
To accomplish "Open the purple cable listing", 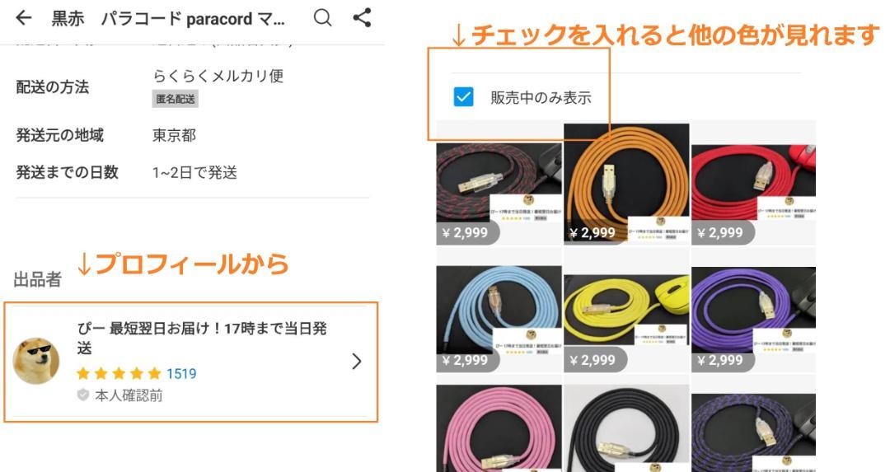I will 753,320.
